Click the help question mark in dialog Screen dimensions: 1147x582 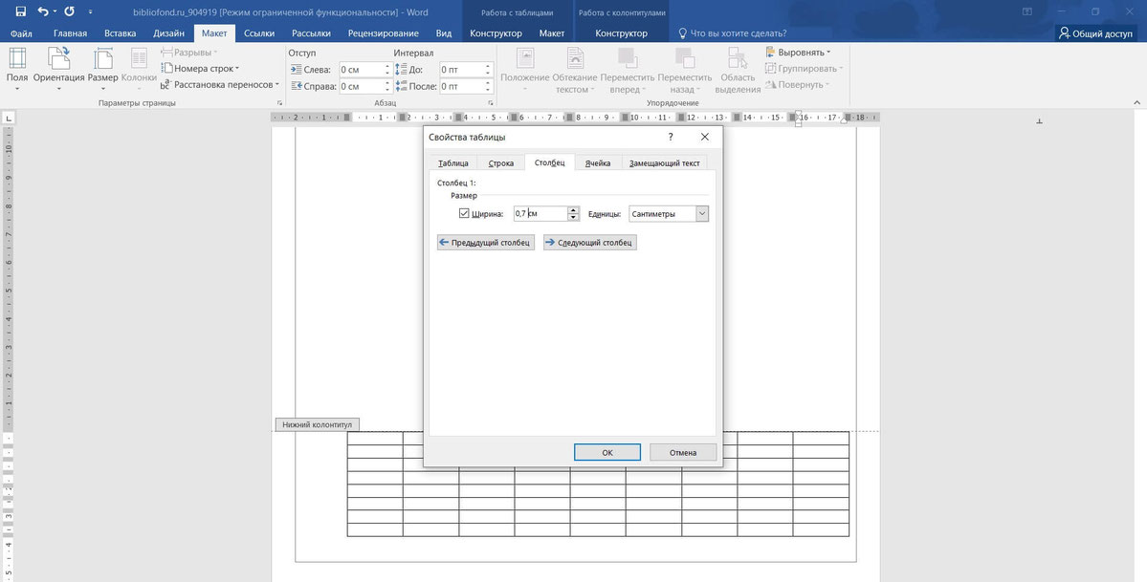[x=671, y=137]
